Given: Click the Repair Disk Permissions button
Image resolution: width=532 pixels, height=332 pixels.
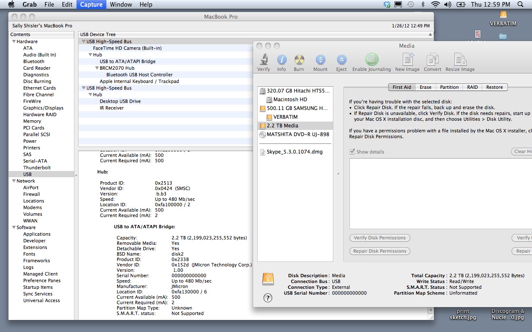Looking at the screenshot, I should 380,251.
